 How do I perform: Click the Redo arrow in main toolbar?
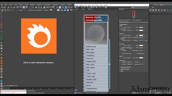[5, 7]
